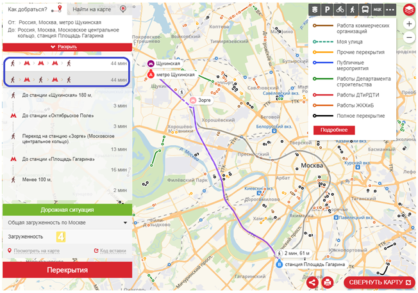Viewport: 418px width, 293px height.
Task: Select destination point B marker
Action: click(279, 264)
